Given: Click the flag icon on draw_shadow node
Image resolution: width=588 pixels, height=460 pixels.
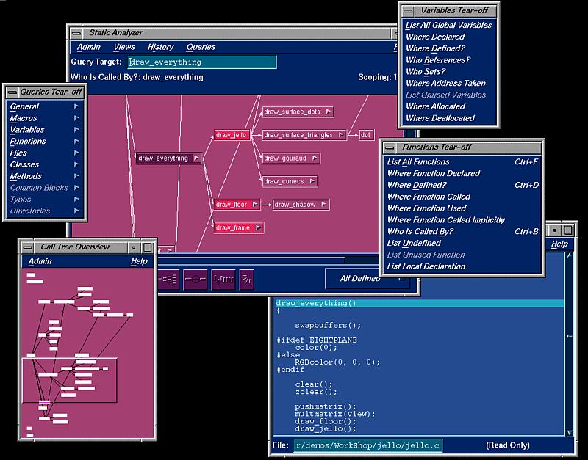Looking at the screenshot, I should coord(322,205).
